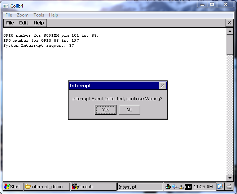The width and height of the screenshot is (237, 194).
Task: Close the console window with X button
Action: tap(229, 23)
